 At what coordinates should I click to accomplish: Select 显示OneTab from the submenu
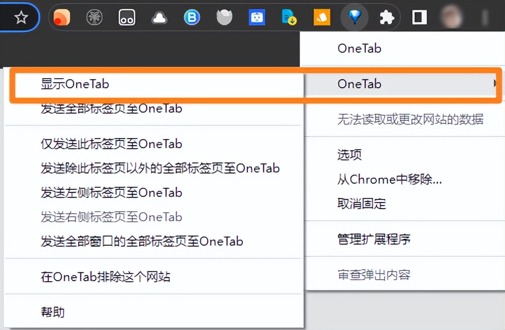[x=154, y=84]
